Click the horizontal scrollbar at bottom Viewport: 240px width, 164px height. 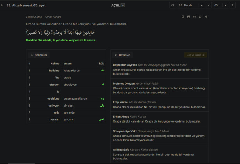22,163
